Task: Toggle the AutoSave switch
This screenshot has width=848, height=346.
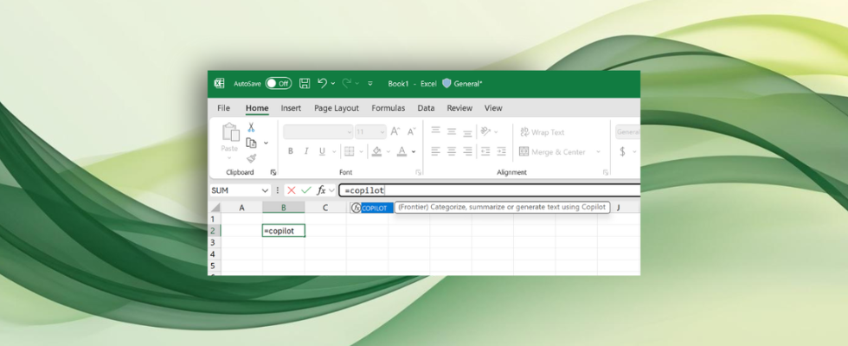Action: click(278, 83)
